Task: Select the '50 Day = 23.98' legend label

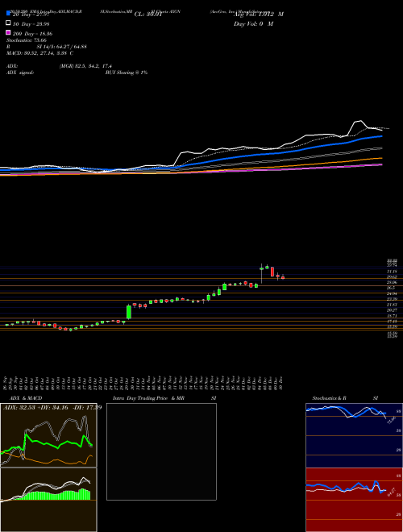Action: 30,23
